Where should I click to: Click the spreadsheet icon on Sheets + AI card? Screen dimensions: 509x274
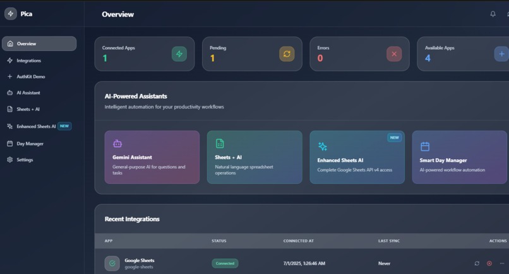point(220,143)
